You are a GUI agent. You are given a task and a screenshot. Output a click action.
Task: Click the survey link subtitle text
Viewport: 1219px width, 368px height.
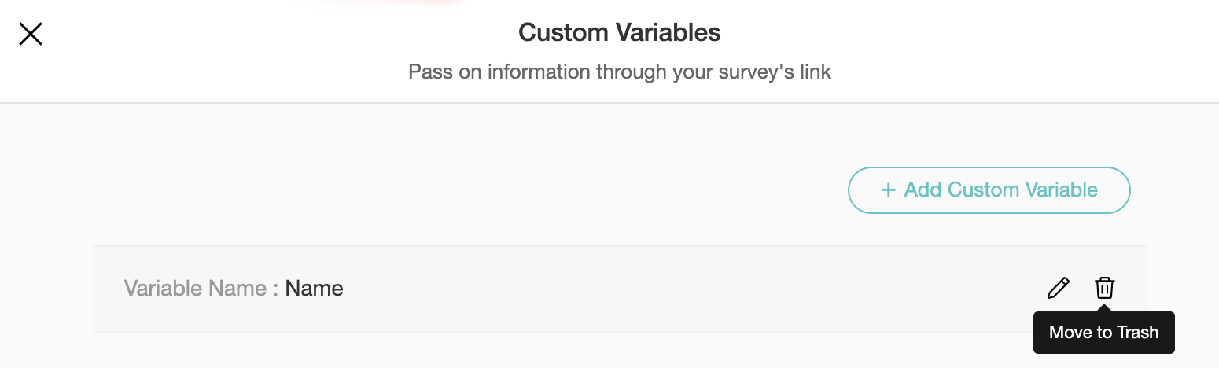click(x=620, y=72)
